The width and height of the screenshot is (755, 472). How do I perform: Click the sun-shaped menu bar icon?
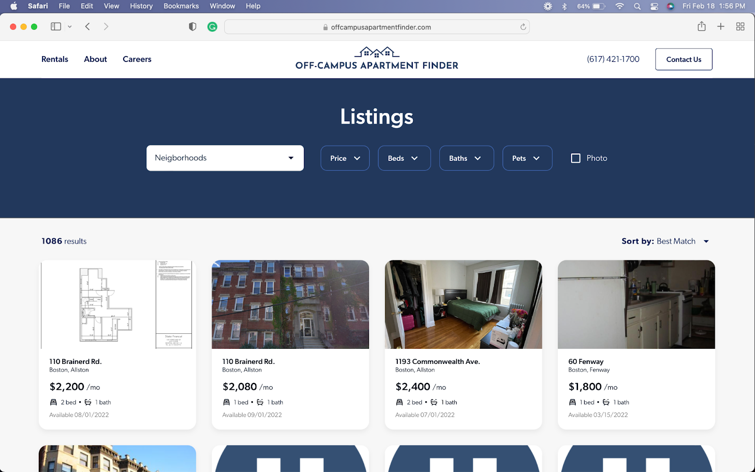[548, 6]
